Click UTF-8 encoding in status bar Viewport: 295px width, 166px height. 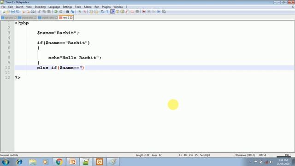(x=262, y=155)
